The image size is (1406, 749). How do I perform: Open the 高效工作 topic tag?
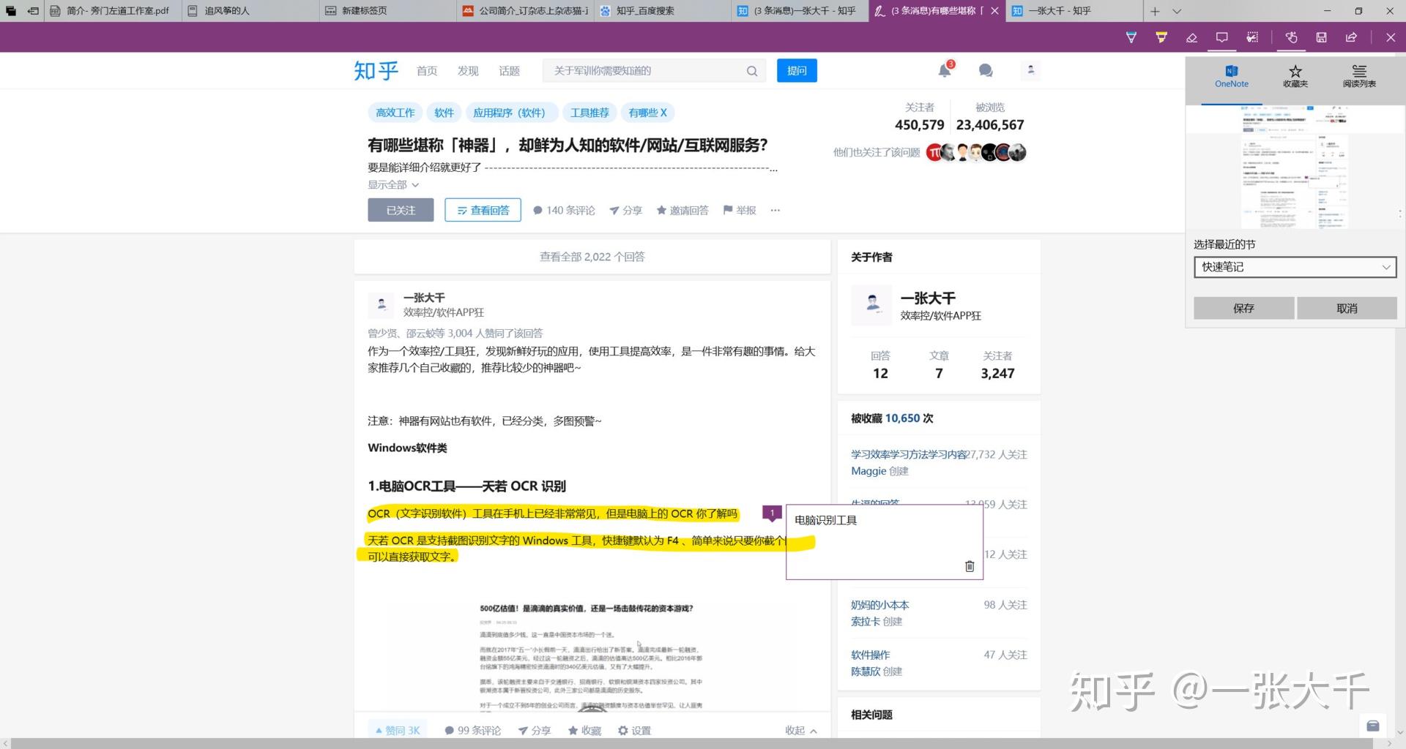click(395, 113)
